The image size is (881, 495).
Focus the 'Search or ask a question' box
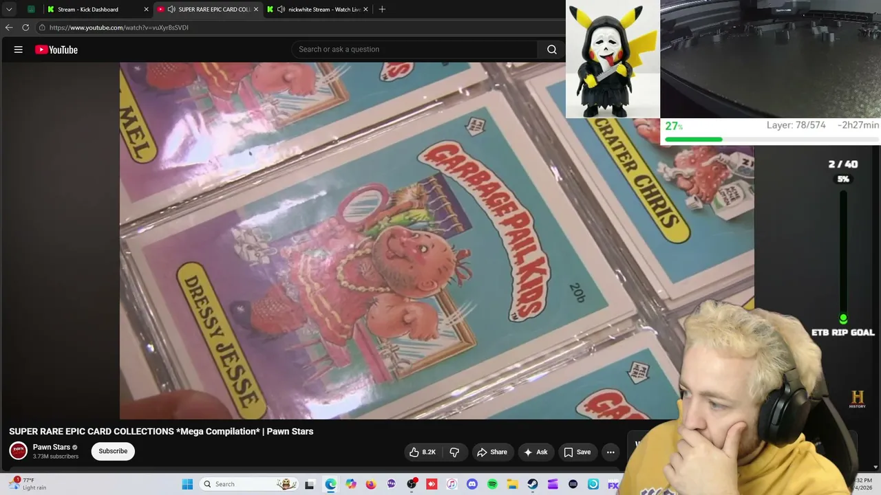click(415, 49)
